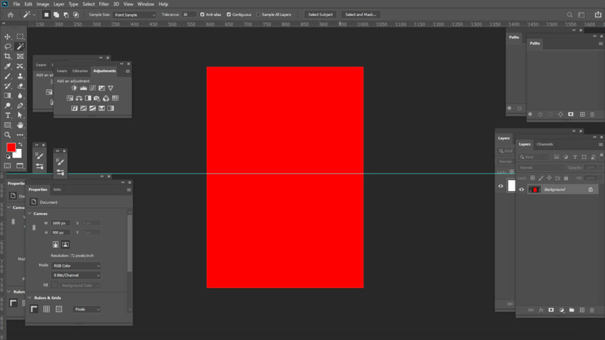Hide the Background layer visibility eye
Screen dimensions: 605x340
tap(522, 189)
